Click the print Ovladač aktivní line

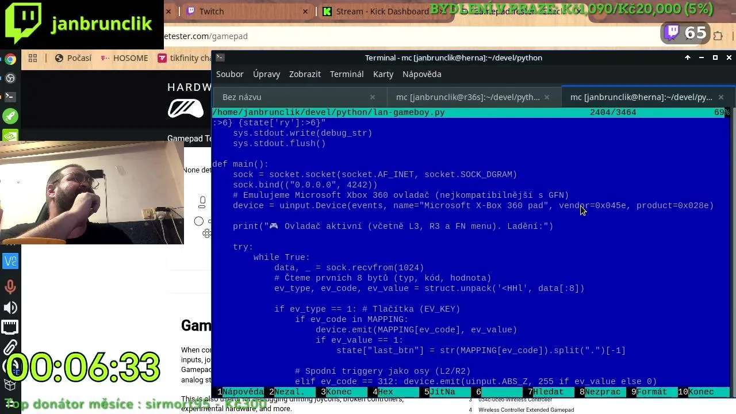pos(393,226)
